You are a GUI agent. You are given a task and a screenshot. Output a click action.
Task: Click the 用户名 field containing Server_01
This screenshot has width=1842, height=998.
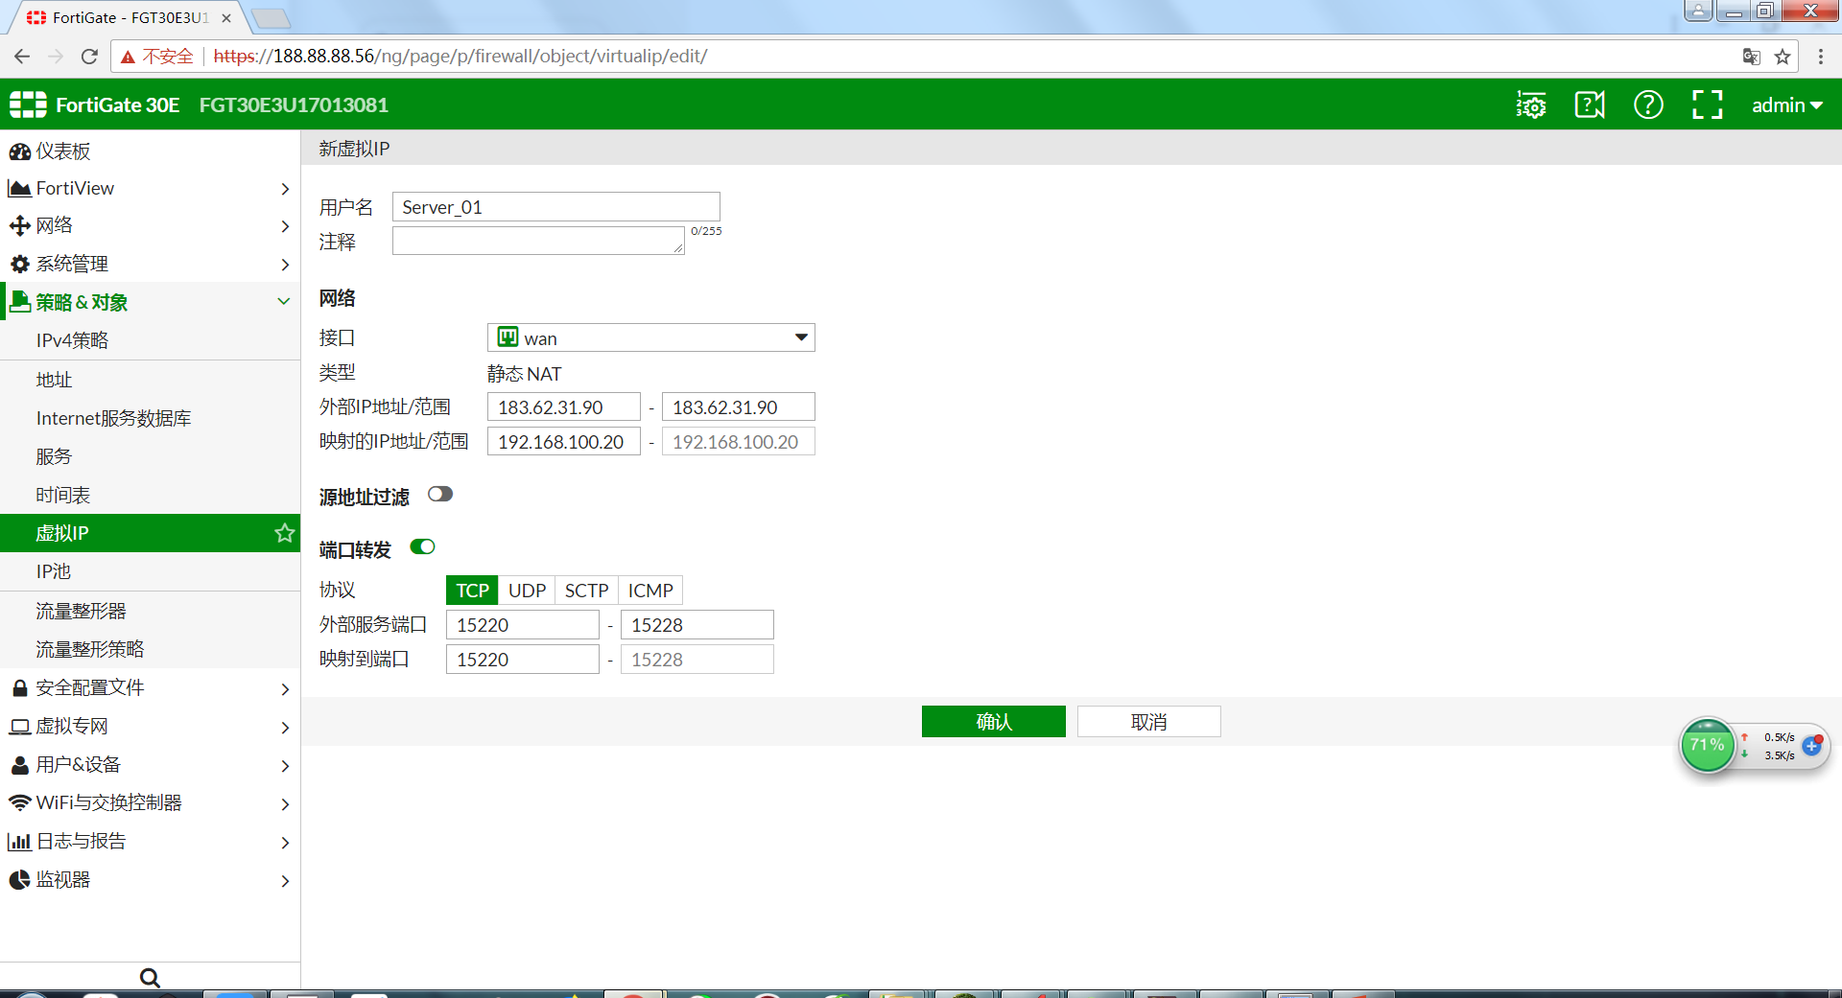(555, 207)
